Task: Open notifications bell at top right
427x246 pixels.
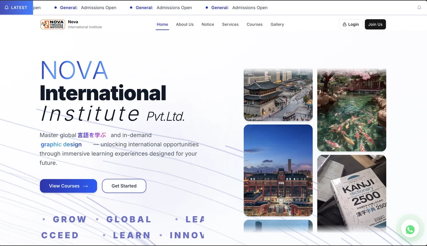Action: pos(419,7)
